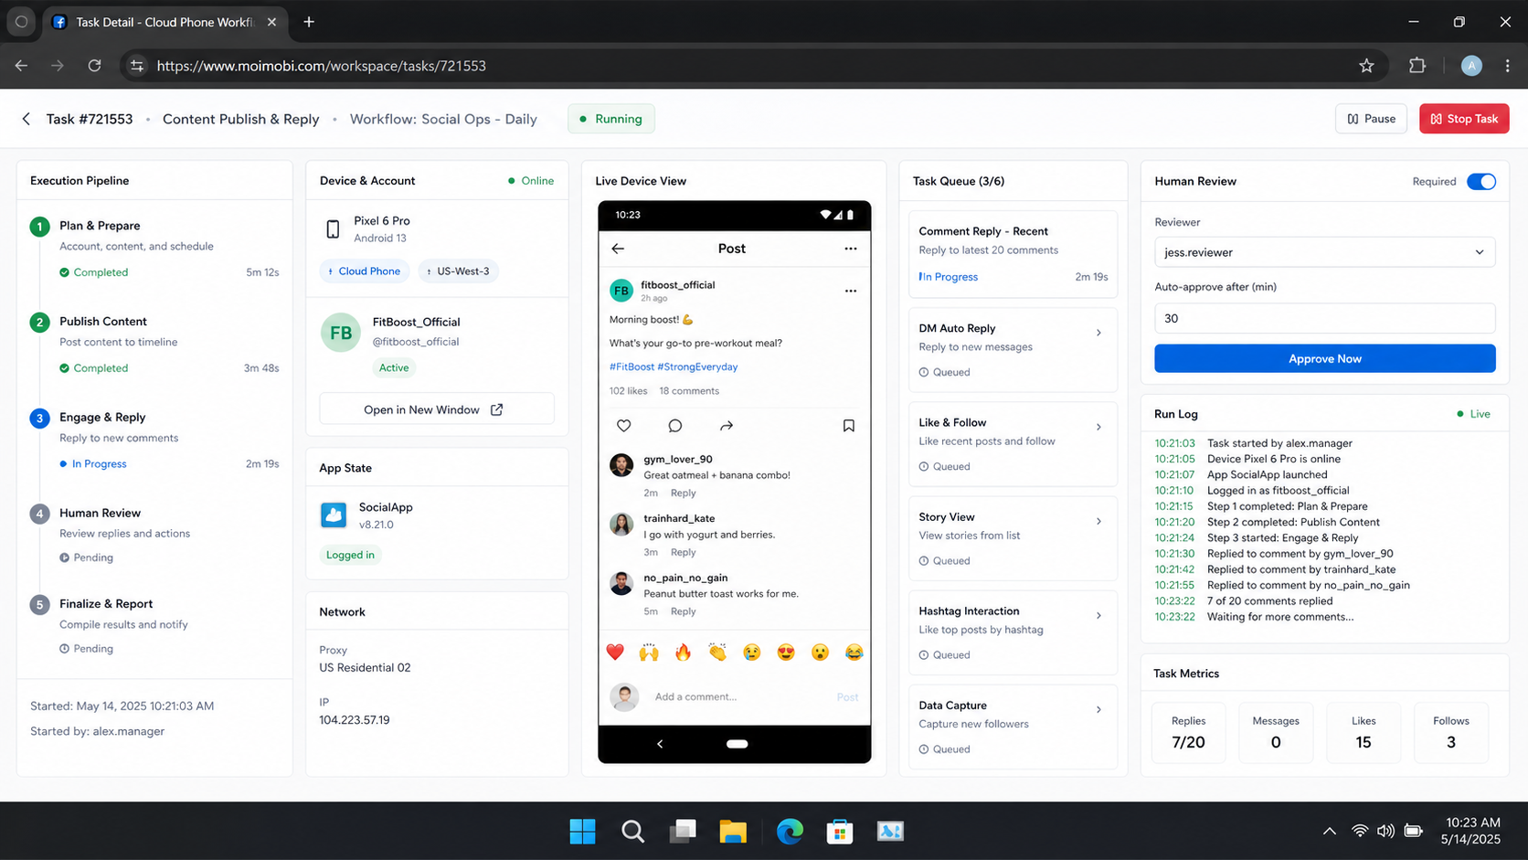Toggle the Human Review Required switch
This screenshot has width=1528, height=860.
click(1480, 182)
